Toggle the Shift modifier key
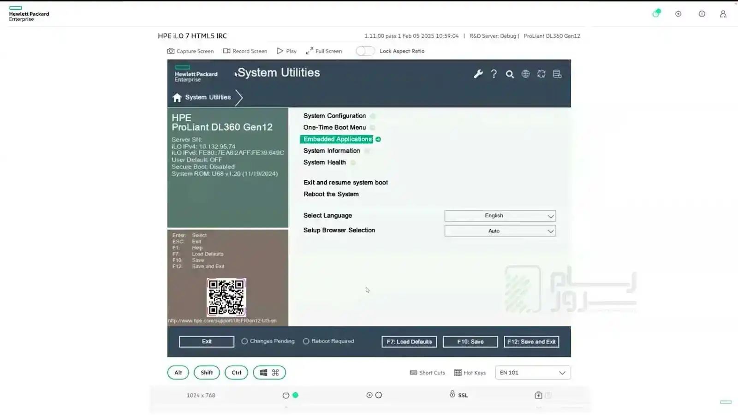 [207, 373]
